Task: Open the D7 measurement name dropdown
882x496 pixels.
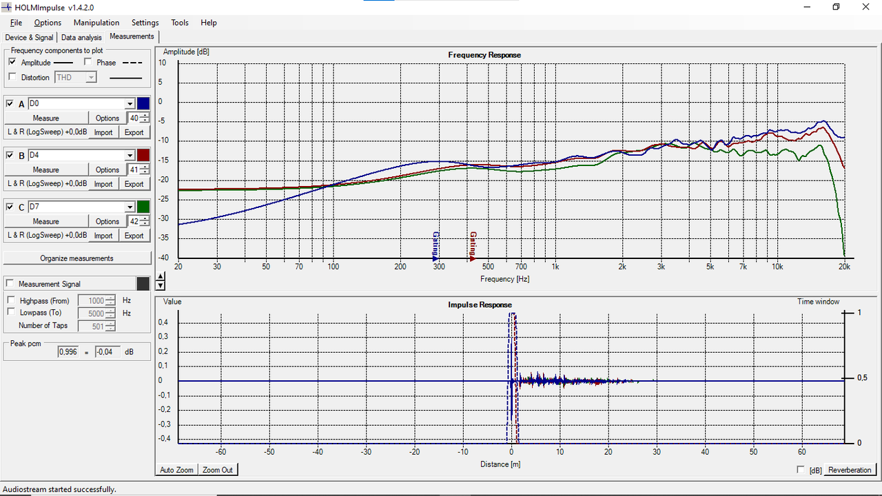Action: click(x=130, y=207)
